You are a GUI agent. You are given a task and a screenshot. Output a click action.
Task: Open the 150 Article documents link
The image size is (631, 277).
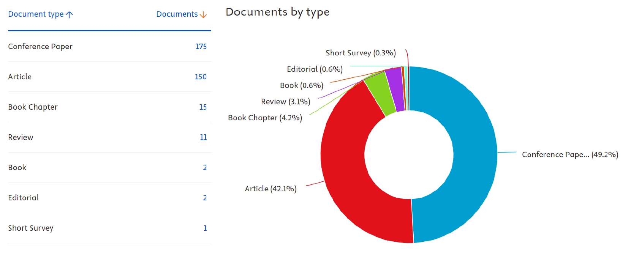(x=201, y=77)
